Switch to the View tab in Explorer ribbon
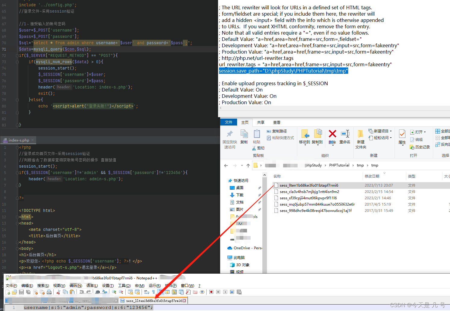The width and height of the screenshot is (450, 311). tap(277, 123)
